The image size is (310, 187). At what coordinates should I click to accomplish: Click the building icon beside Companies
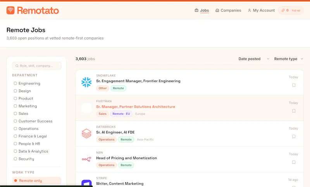click(217, 10)
